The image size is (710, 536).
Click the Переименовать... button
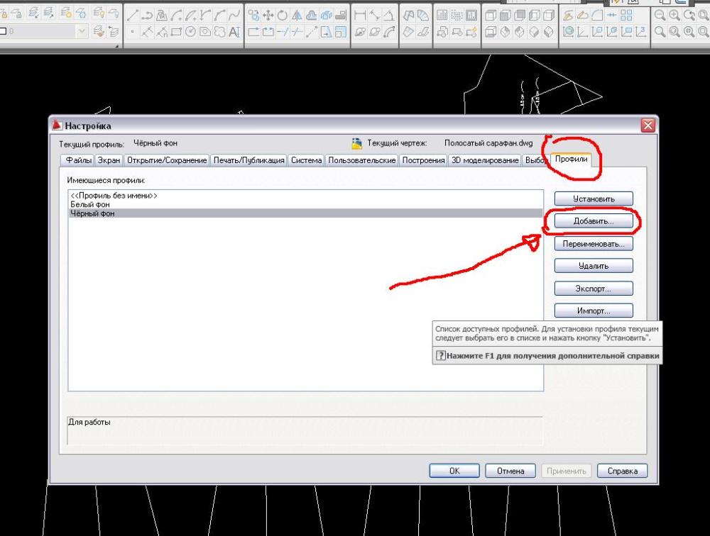tap(594, 244)
